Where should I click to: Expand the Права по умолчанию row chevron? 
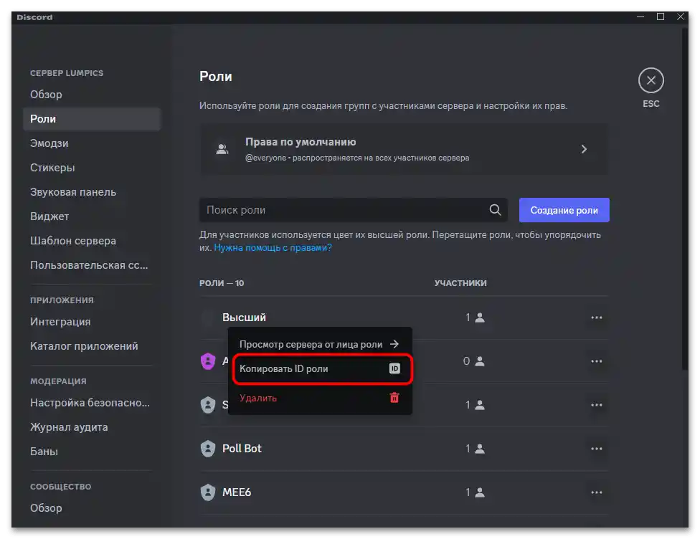(x=584, y=148)
